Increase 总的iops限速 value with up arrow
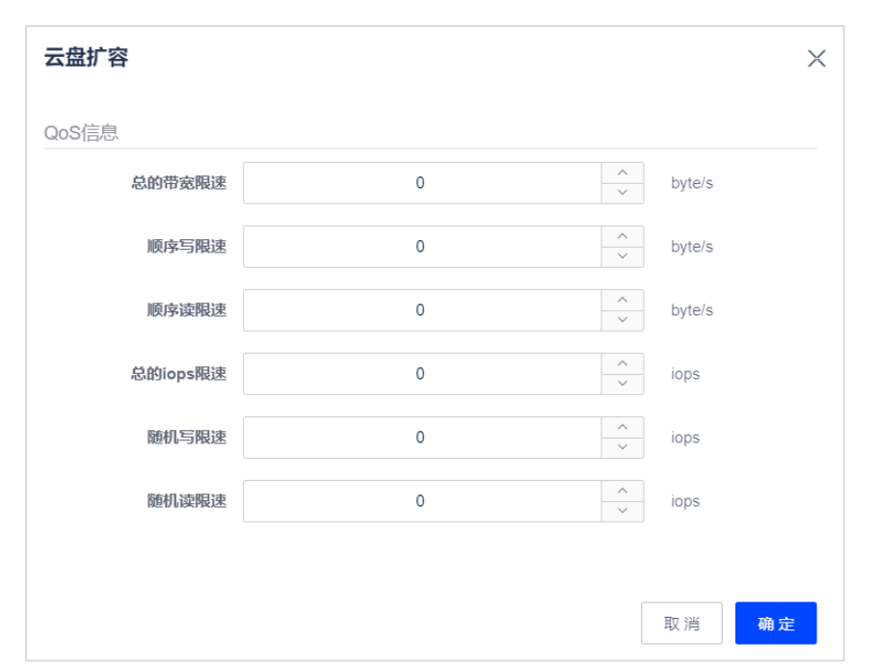 point(623,363)
